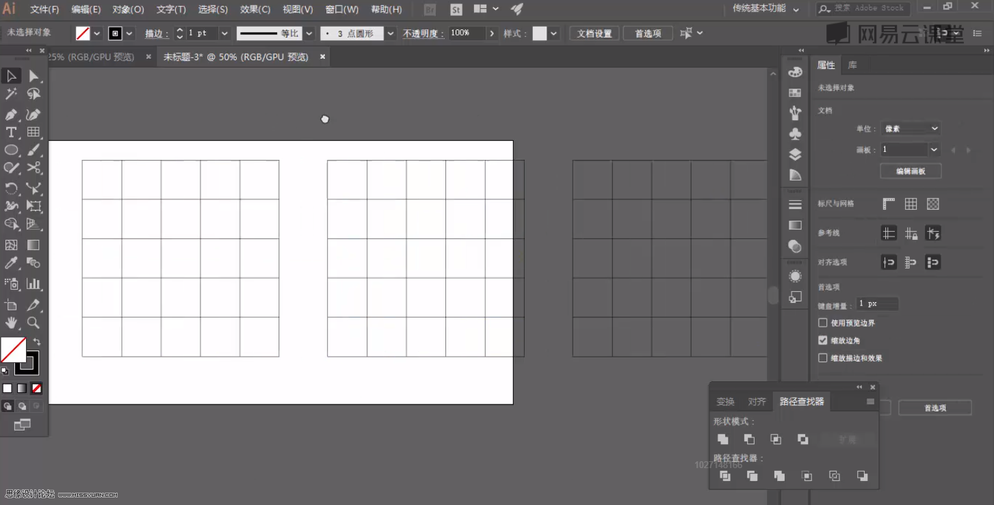Check the 缩放描边和效果 option
Viewport: 994px width, 505px height.
(822, 357)
